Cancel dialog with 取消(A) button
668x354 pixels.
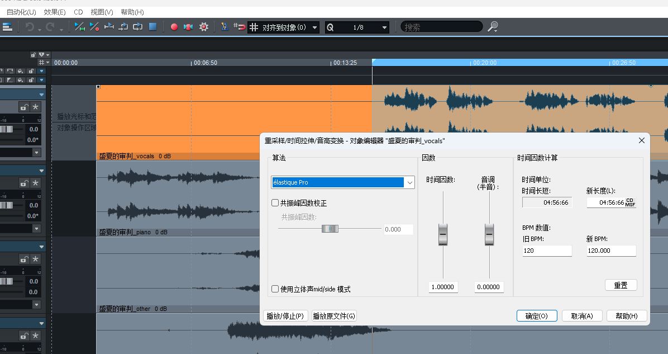[x=582, y=315]
